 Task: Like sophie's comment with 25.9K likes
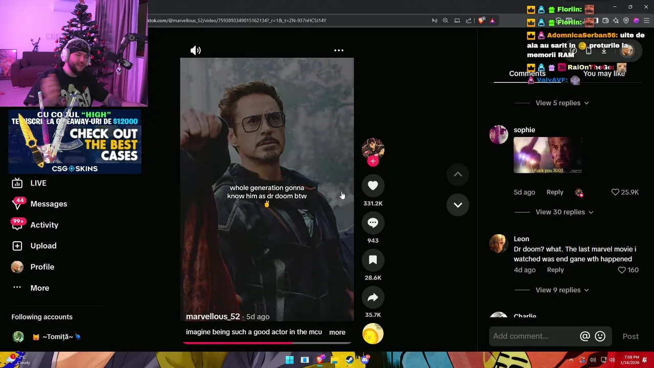tap(615, 192)
